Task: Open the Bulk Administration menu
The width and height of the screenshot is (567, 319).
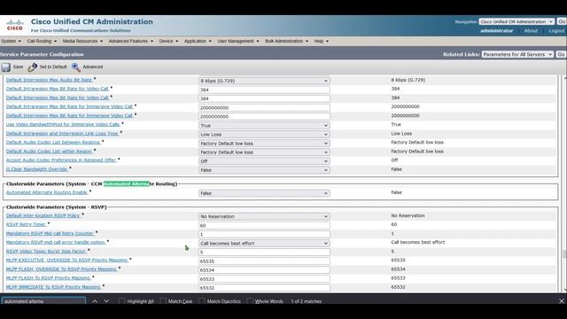Action: click(x=286, y=42)
